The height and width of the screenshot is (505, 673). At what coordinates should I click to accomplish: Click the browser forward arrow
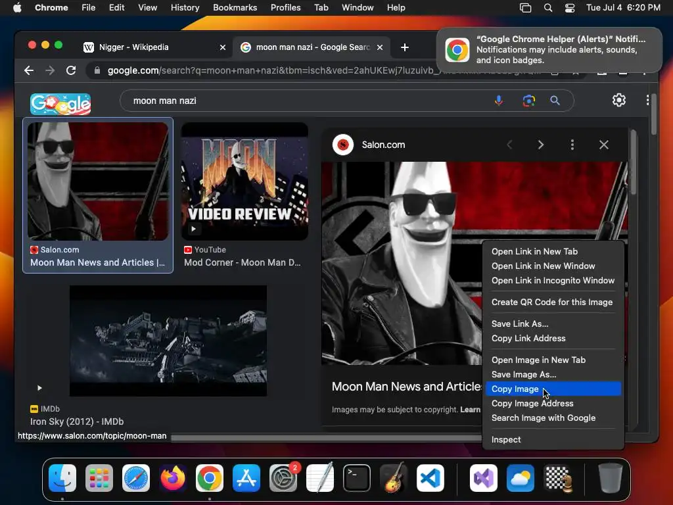[x=50, y=70]
